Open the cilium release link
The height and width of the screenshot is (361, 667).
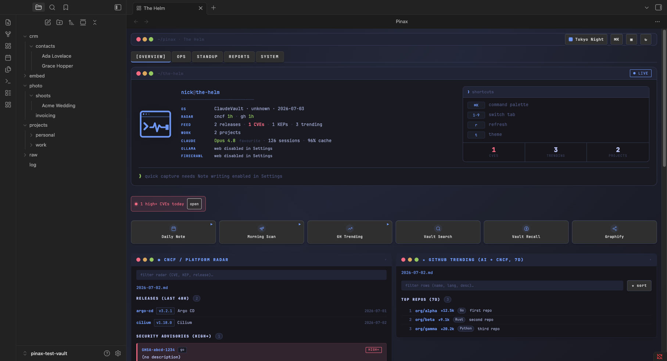[144, 322]
